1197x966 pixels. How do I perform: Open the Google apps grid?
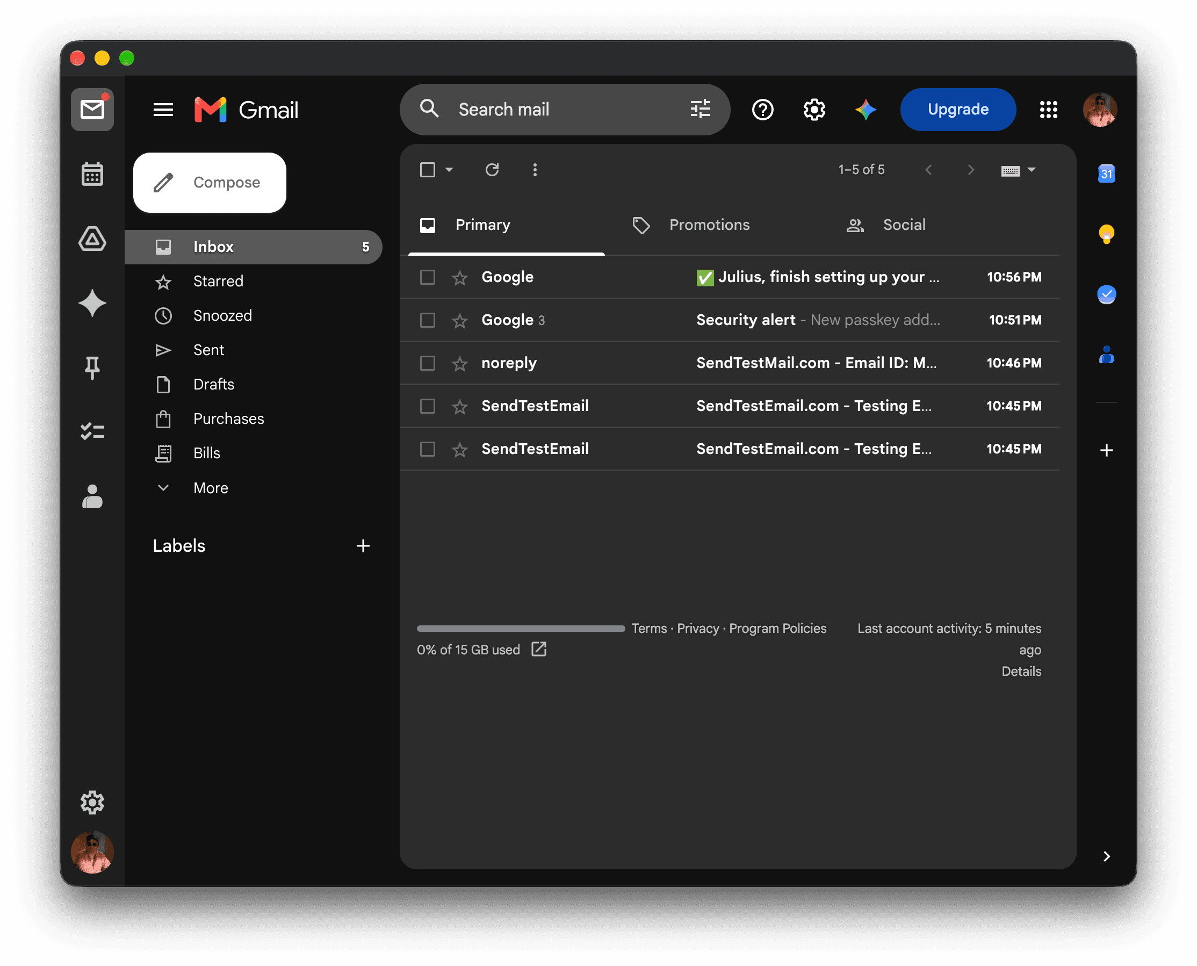pos(1048,110)
